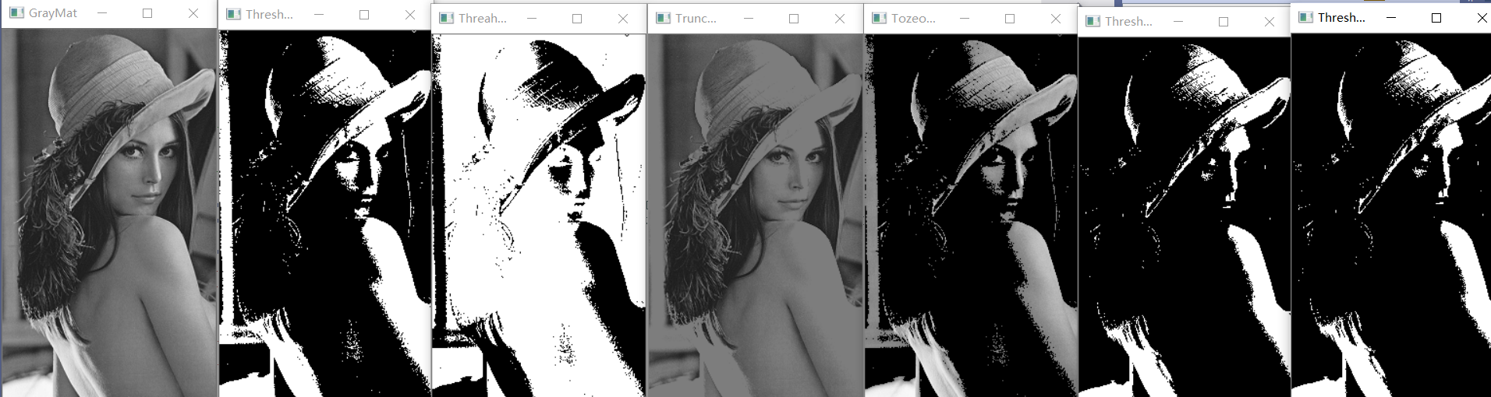
Task: Maximize the Thresh... window right of Tozeo...
Action: coord(1224,21)
